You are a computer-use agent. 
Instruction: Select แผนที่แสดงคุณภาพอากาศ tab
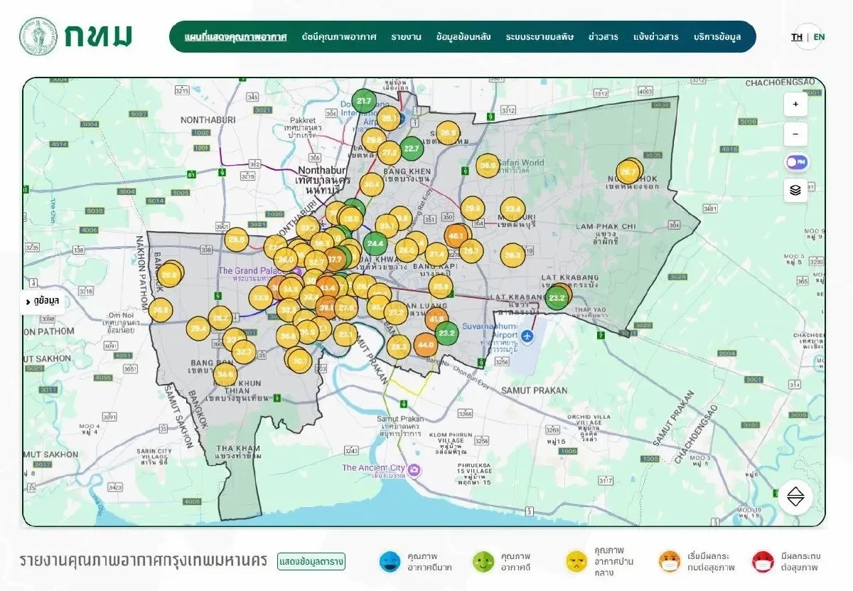coord(236,37)
